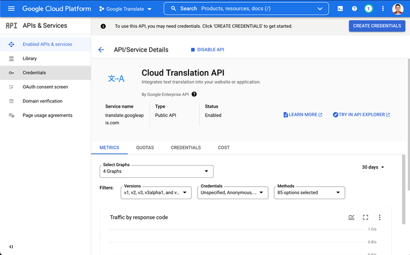Open the user account avatar

(398, 9)
